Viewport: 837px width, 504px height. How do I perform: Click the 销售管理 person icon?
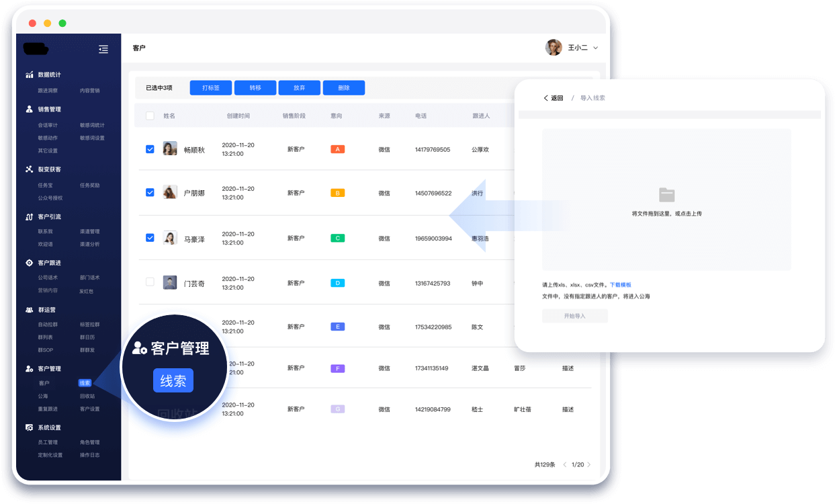point(29,109)
